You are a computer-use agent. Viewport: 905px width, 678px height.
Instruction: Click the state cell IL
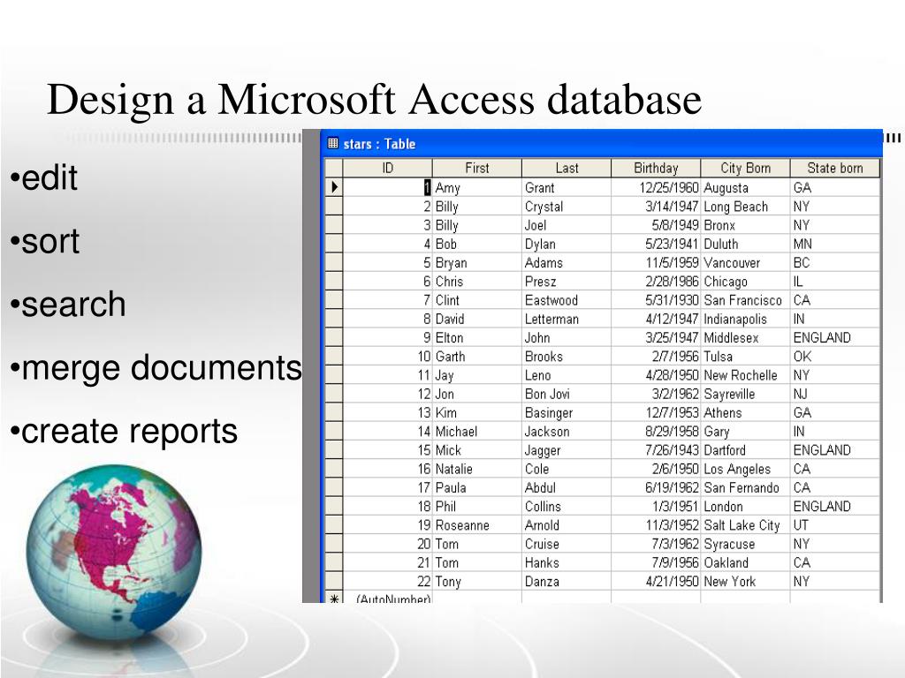[x=835, y=282]
